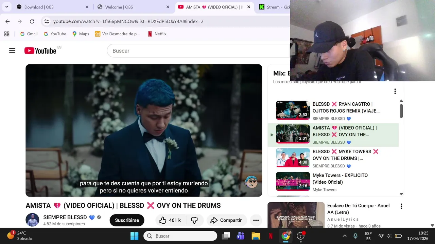Open Netflix bookmark
Screen dimensions: 435x244
coord(157,34)
